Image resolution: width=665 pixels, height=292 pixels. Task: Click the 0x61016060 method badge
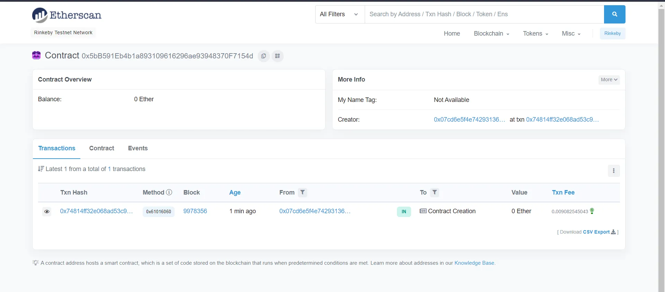(x=159, y=211)
